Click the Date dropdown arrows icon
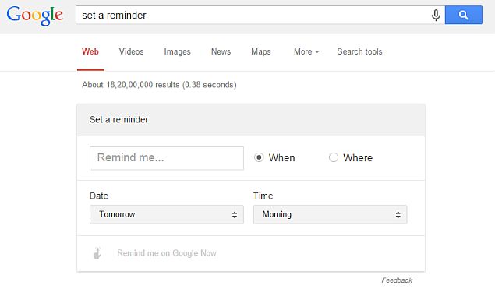Screen dimensions: 495x289 click(x=234, y=214)
